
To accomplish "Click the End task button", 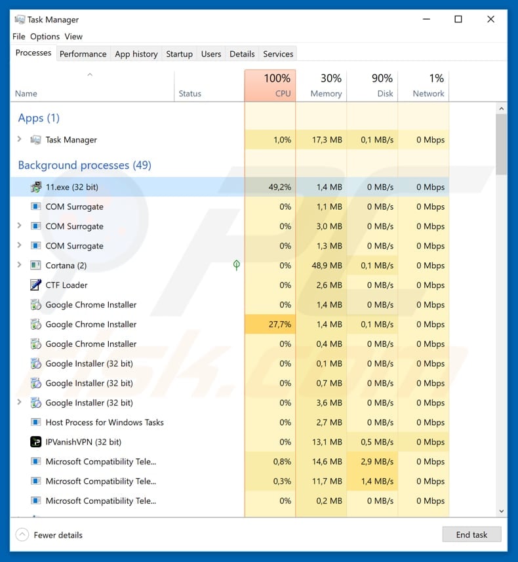I will (x=471, y=534).
